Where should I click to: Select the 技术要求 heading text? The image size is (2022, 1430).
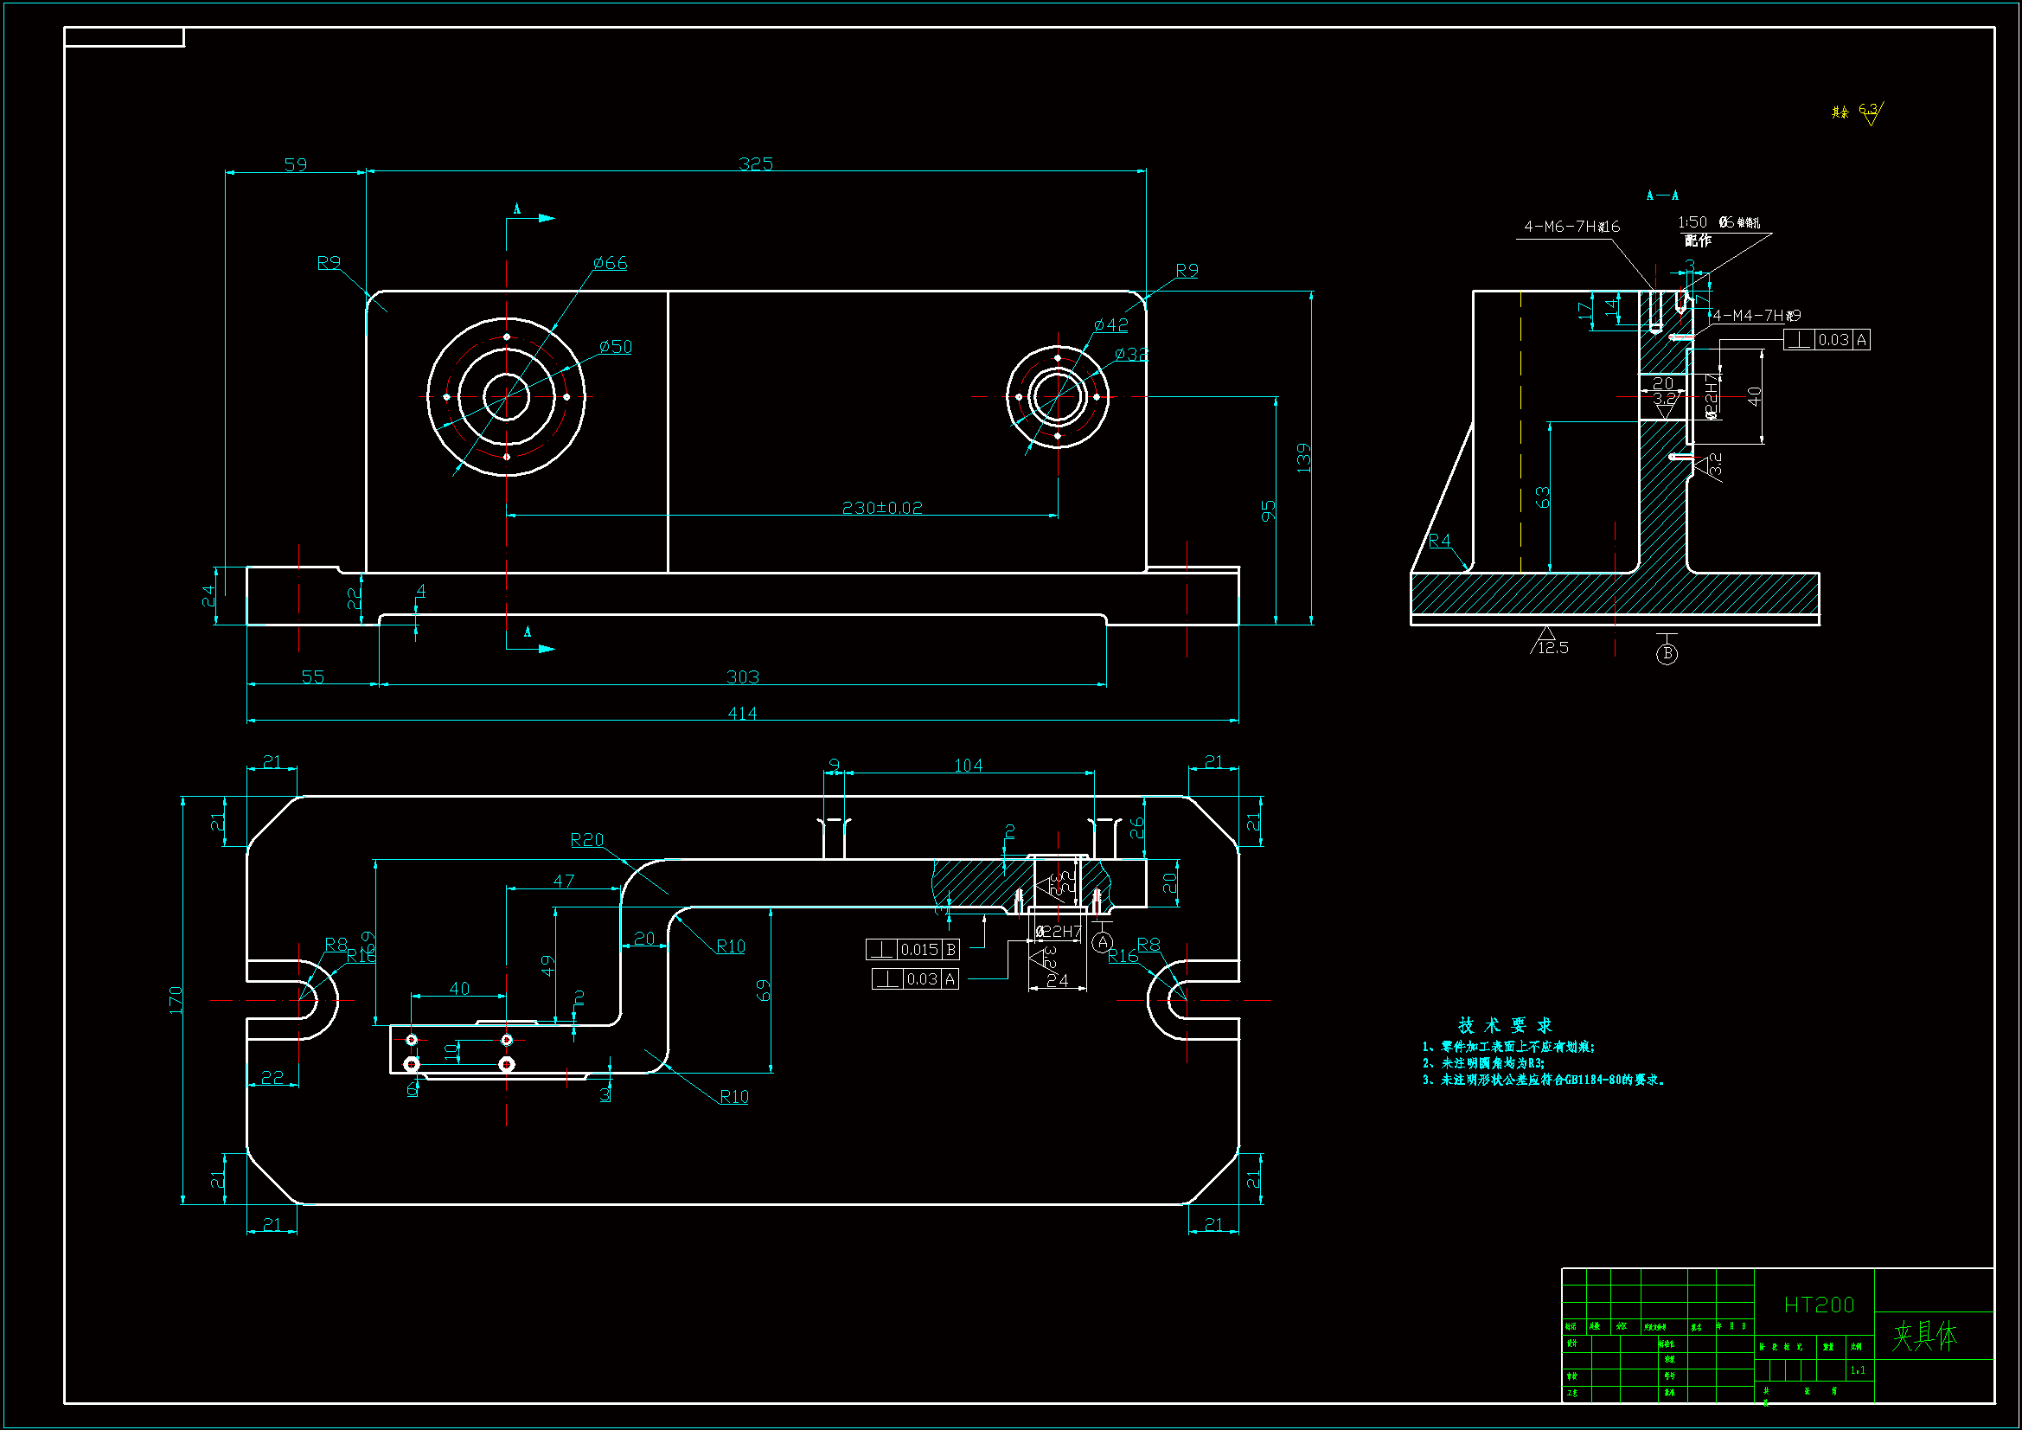click(1504, 1024)
